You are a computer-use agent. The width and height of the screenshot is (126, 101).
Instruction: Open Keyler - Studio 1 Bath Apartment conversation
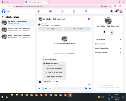(18, 36)
